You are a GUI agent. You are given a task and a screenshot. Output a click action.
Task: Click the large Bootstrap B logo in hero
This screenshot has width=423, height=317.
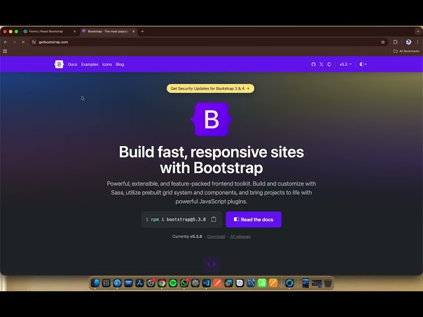(211, 119)
